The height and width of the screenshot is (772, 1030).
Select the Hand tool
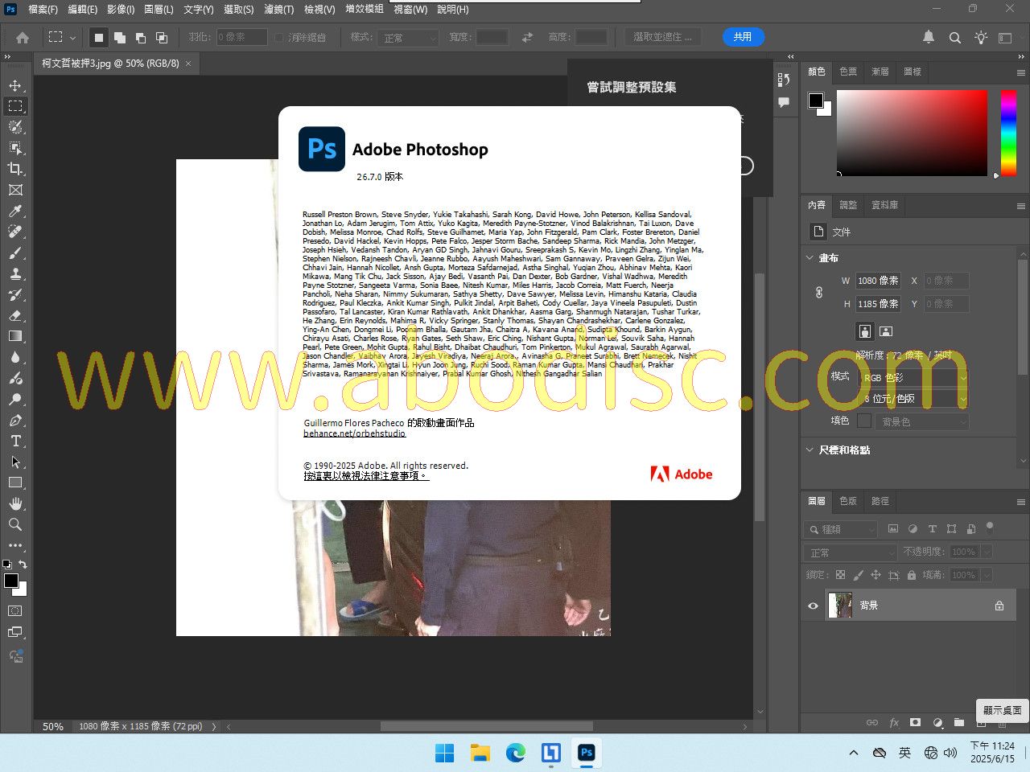[x=15, y=503]
